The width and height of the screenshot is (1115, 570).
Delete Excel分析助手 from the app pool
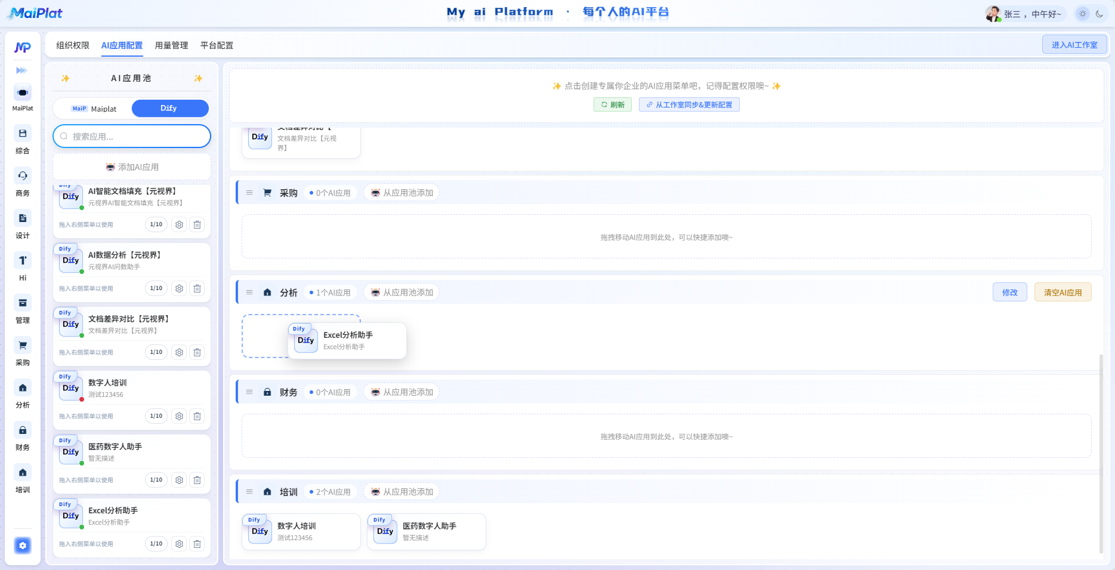coord(197,544)
